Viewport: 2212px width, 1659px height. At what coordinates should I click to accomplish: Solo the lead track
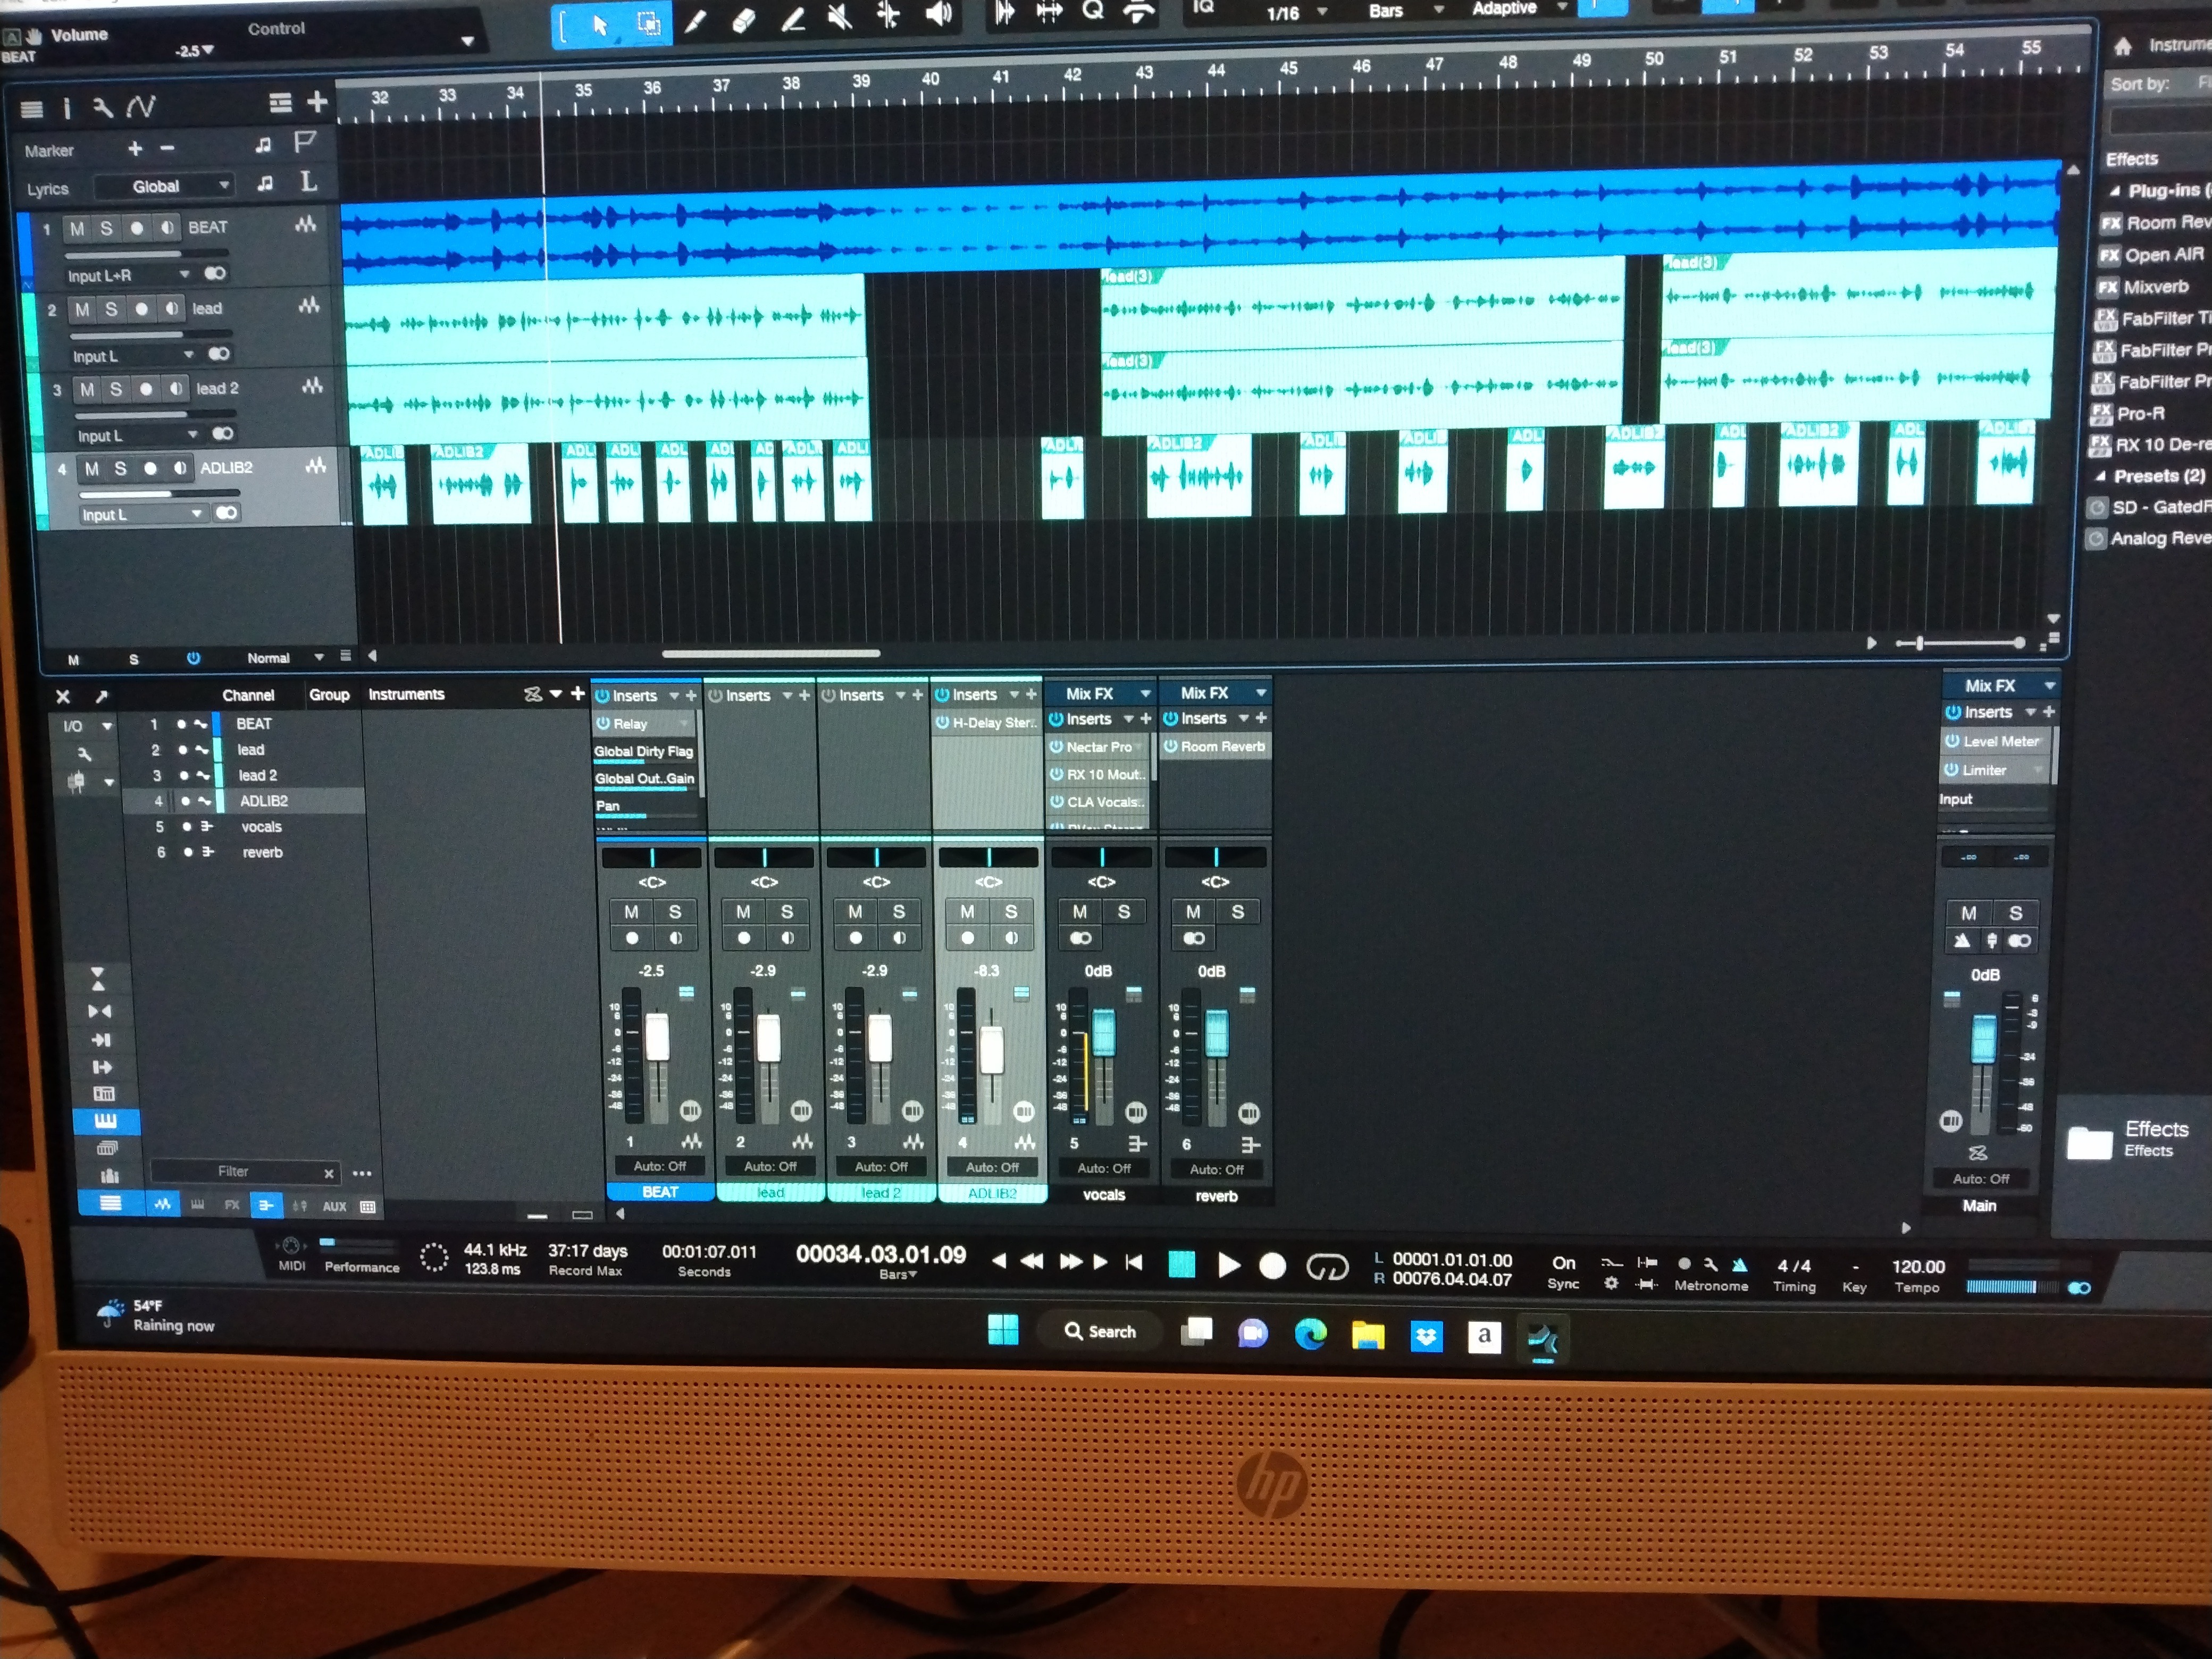pos(111,309)
